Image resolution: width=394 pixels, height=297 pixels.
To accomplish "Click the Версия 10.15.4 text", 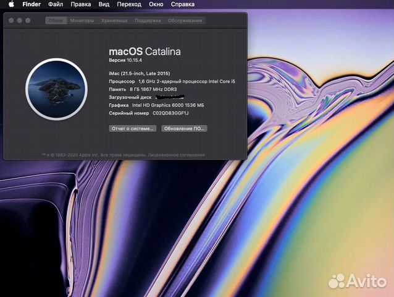I will point(125,60).
